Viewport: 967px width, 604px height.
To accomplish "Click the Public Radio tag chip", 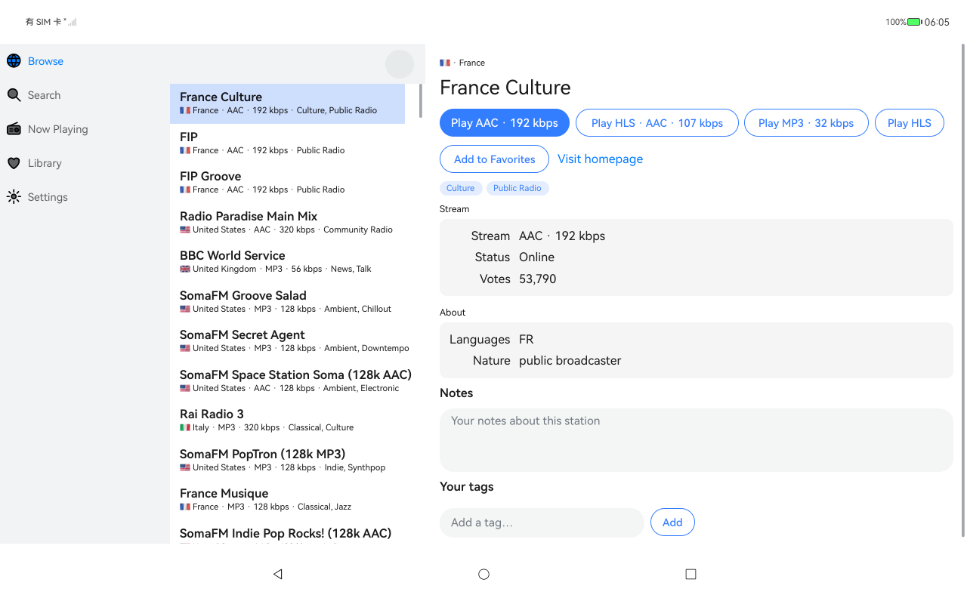I will [x=517, y=188].
